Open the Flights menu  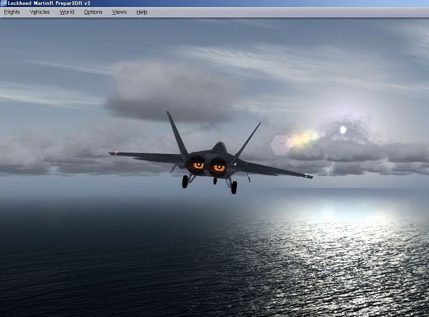point(12,12)
